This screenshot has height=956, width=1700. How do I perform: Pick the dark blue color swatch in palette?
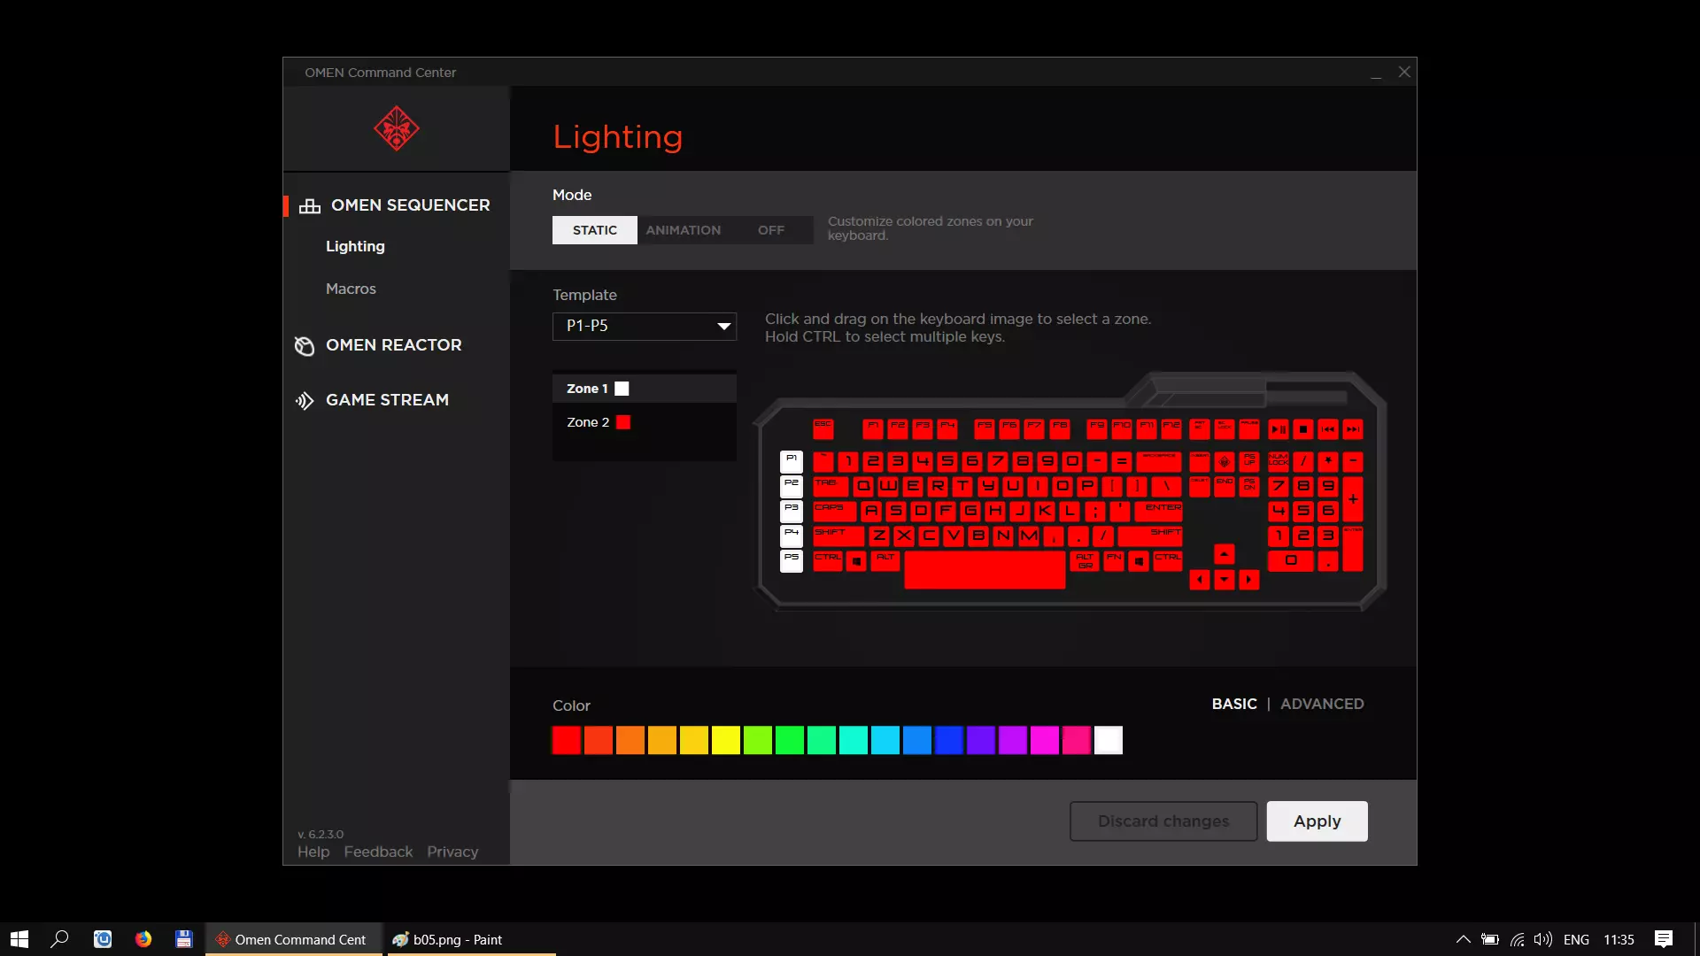[x=949, y=740]
